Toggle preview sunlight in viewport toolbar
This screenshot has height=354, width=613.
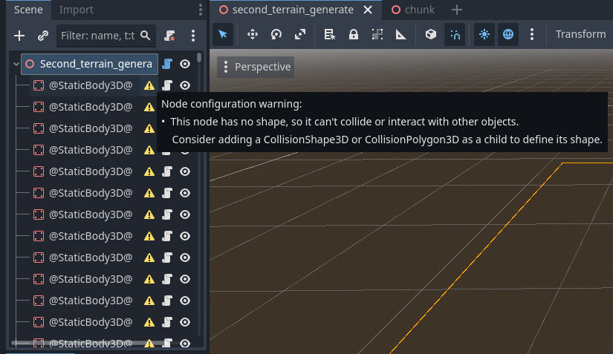point(484,34)
